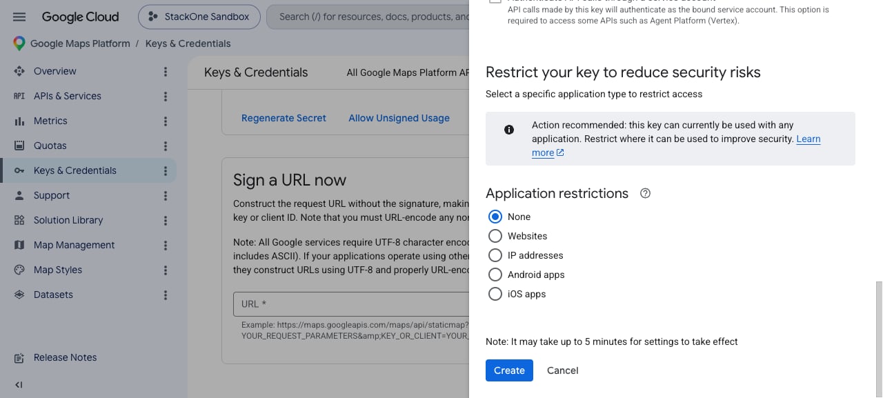
Task: Open more options next to Datasets
Action: point(166,295)
